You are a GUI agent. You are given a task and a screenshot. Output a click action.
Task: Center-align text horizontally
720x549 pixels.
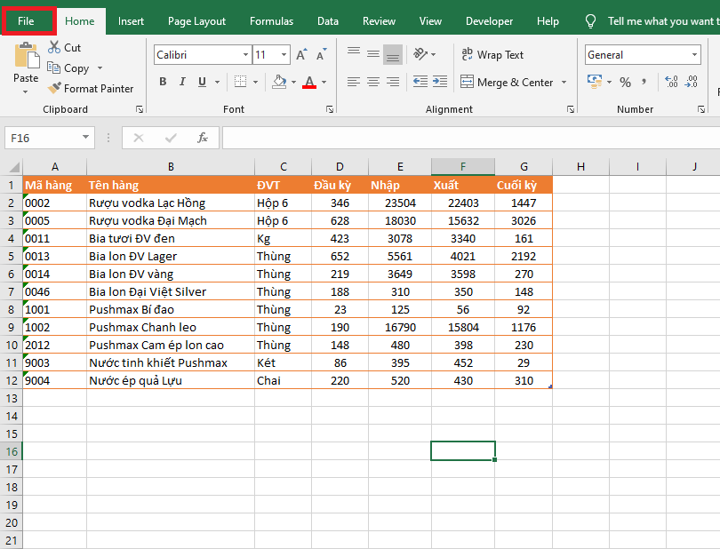tap(373, 82)
